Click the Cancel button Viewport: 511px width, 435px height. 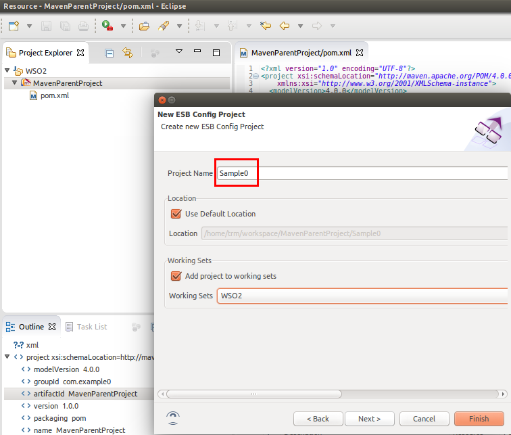pos(424,419)
